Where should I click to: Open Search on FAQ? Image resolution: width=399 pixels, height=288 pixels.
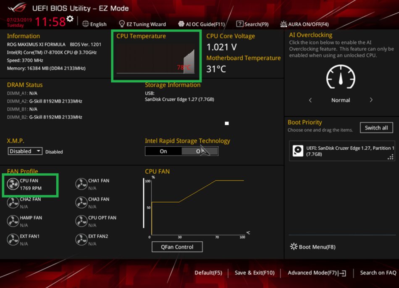click(378, 273)
